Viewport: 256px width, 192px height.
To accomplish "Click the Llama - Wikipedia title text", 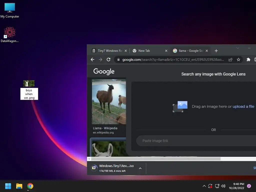I will [x=105, y=128].
